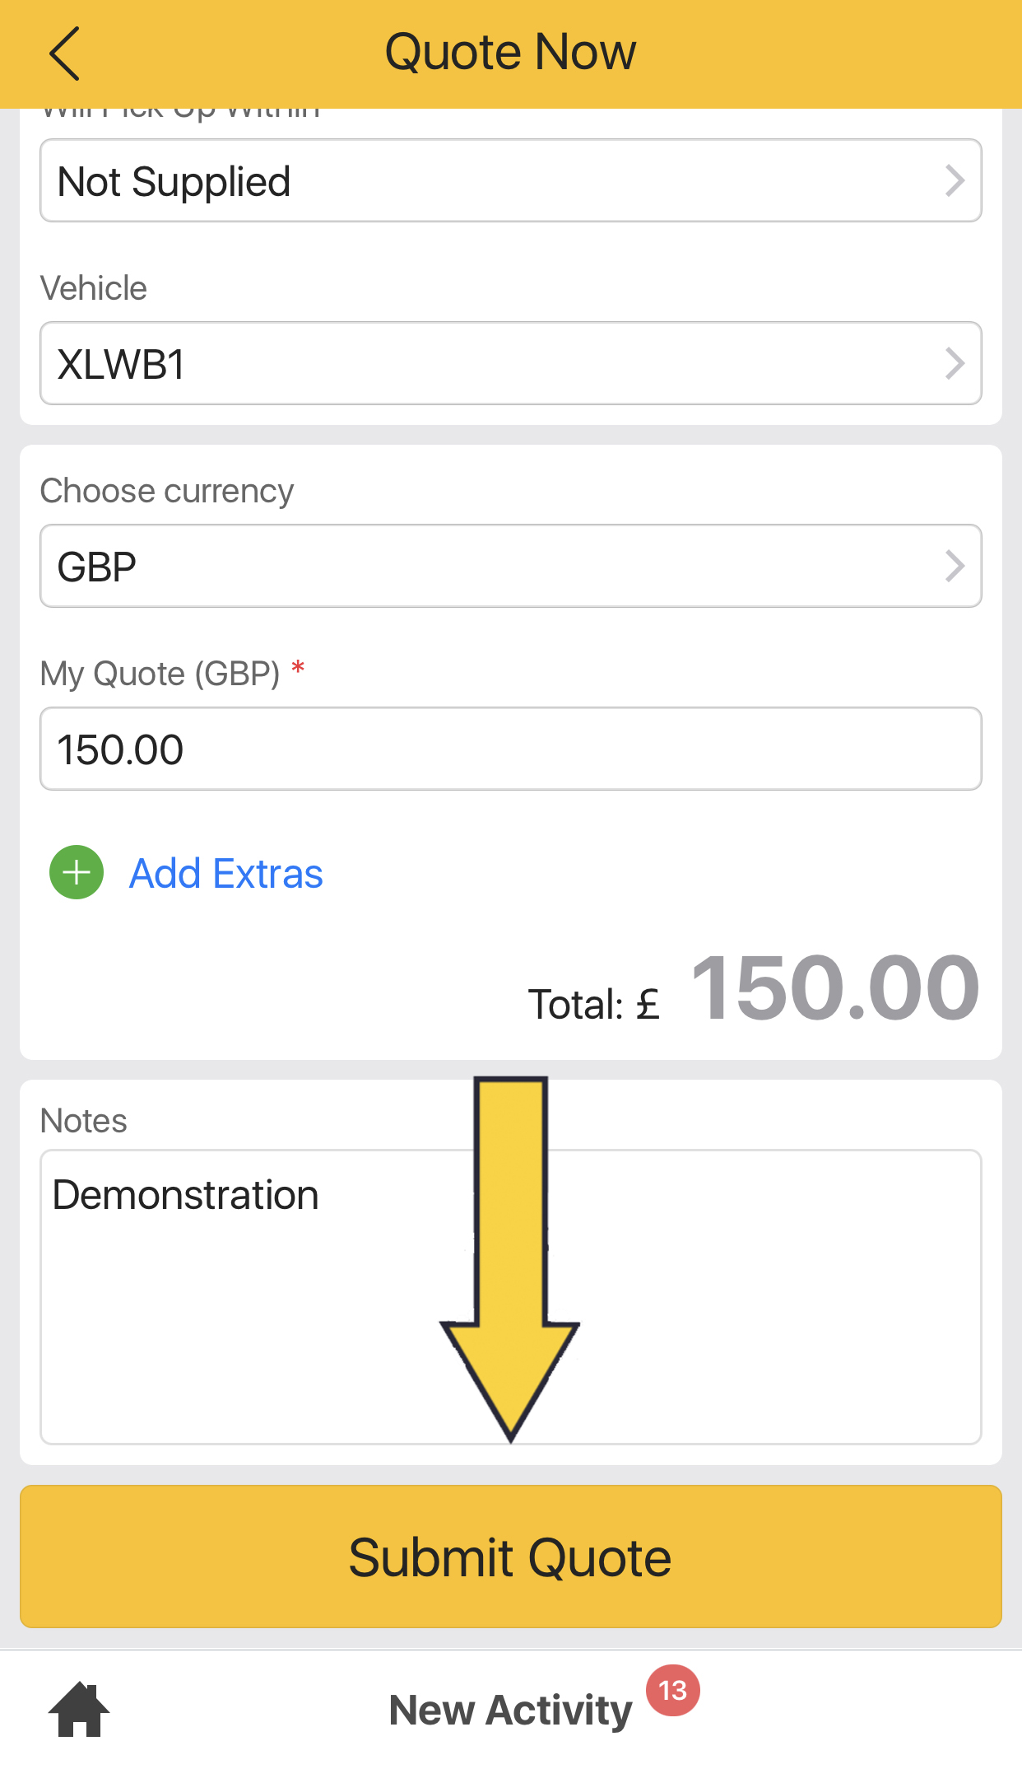Screen dimensions: 1022x1769
Task: Click the Add Extras link
Action: pos(225,874)
